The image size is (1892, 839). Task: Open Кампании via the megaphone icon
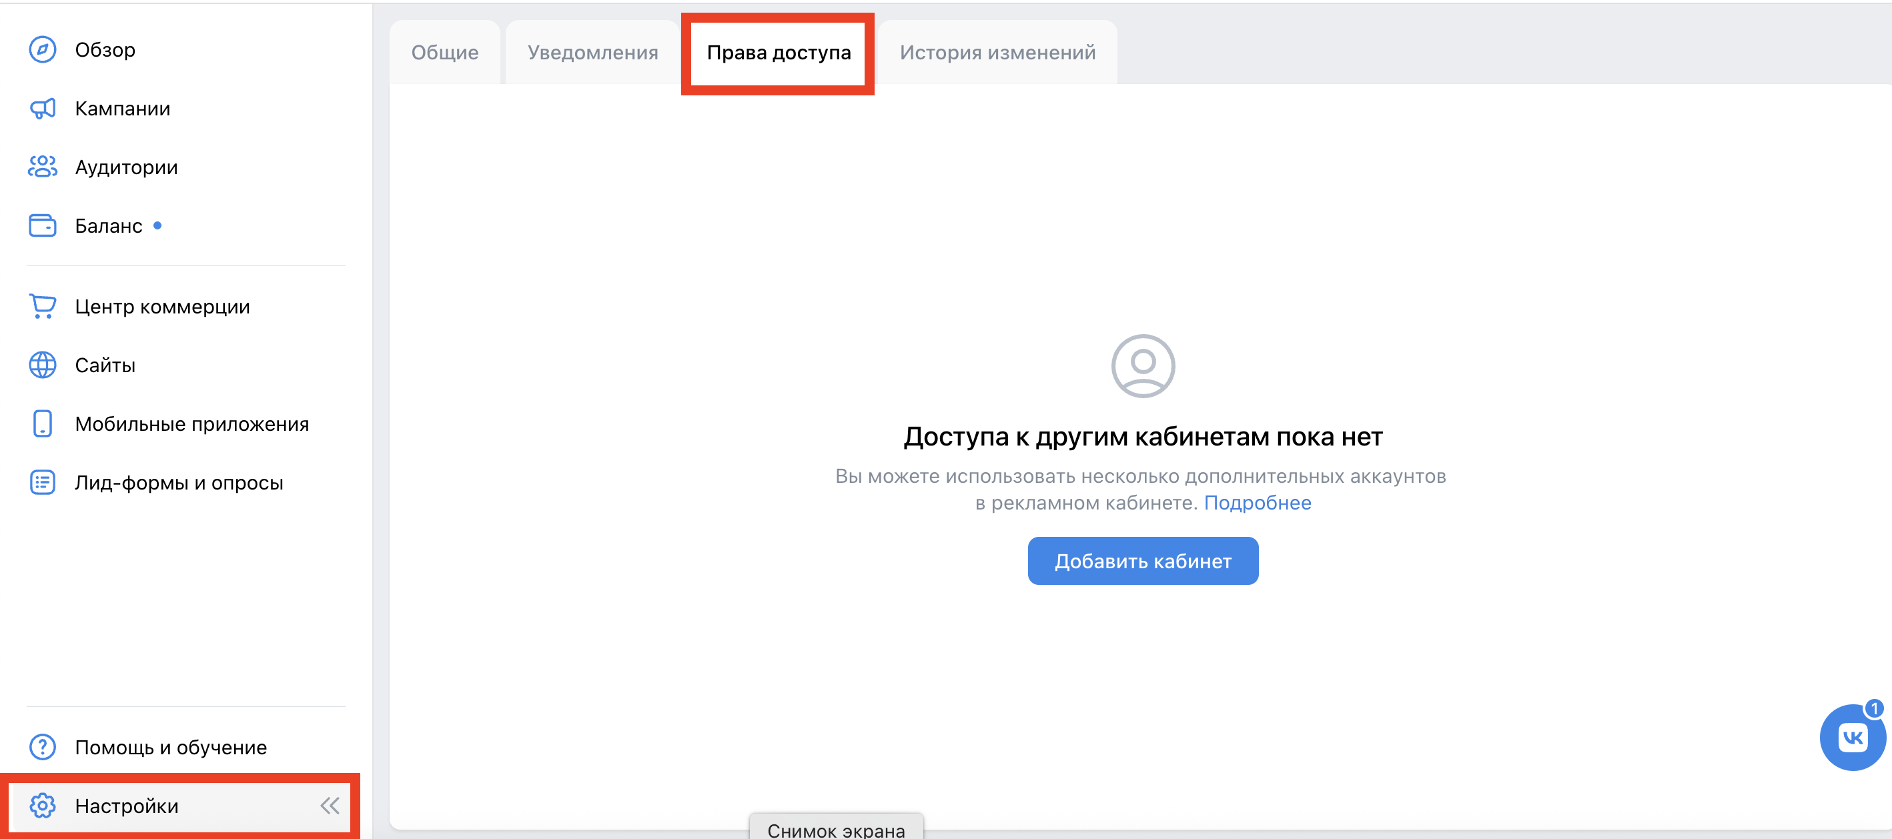[42, 108]
